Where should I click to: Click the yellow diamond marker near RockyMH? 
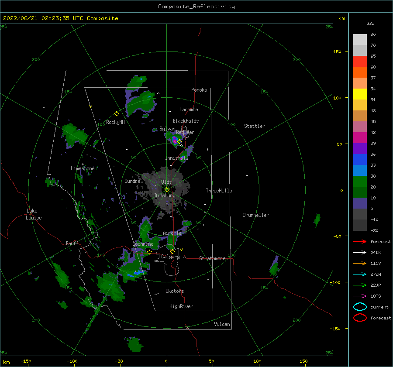(117, 114)
